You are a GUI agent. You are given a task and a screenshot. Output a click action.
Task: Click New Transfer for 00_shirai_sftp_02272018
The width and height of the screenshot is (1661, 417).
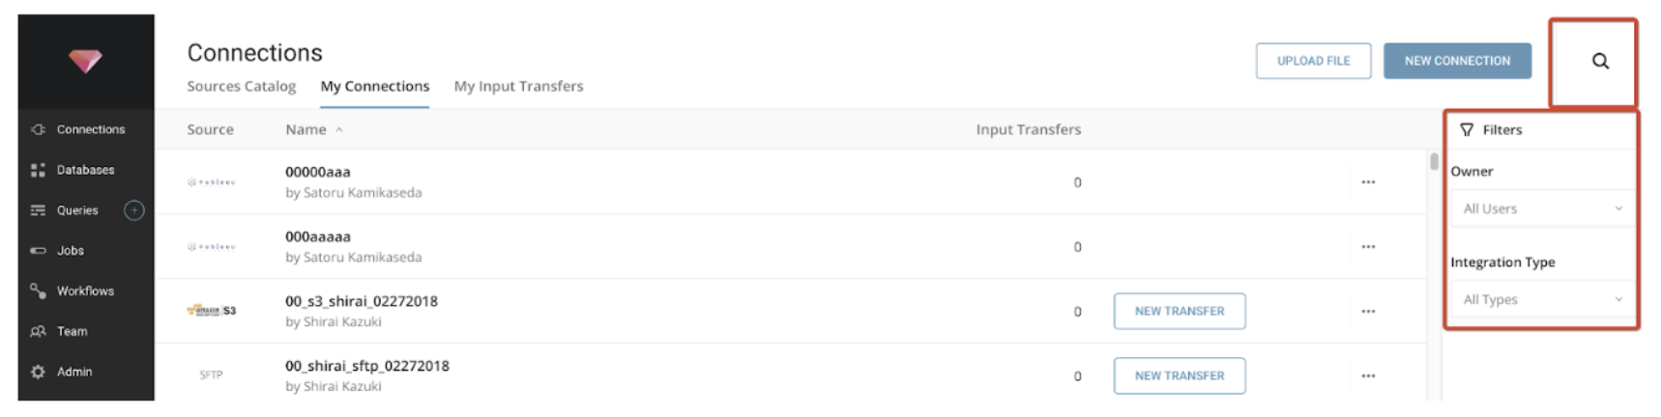[x=1179, y=375]
